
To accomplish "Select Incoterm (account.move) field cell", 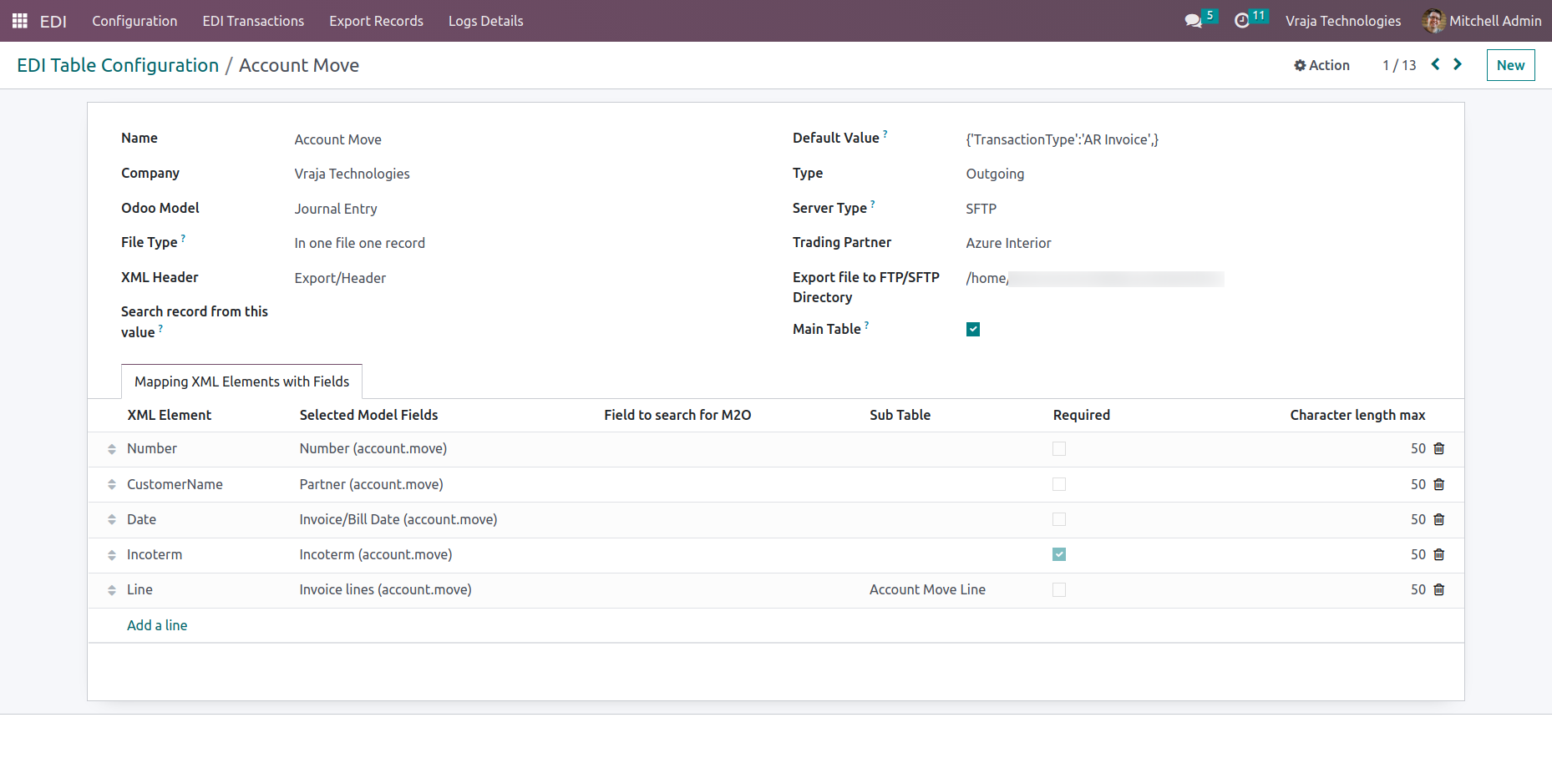I will click(376, 554).
